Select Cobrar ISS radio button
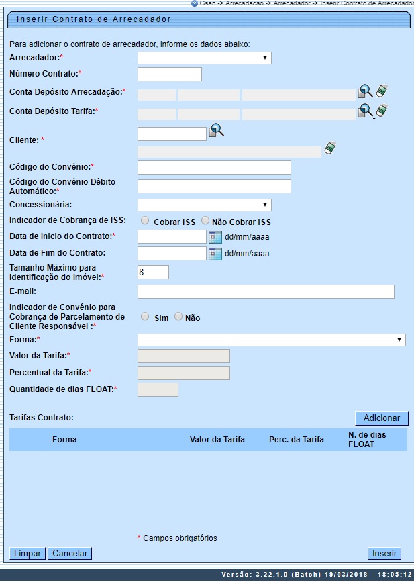This screenshot has width=414, height=582. tap(145, 220)
